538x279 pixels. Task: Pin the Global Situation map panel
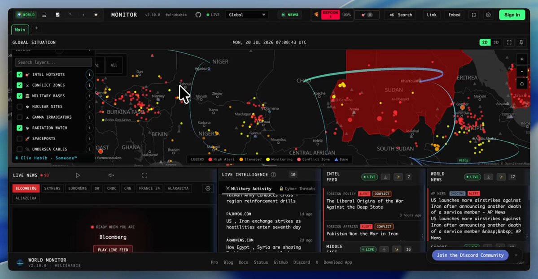coord(521,43)
